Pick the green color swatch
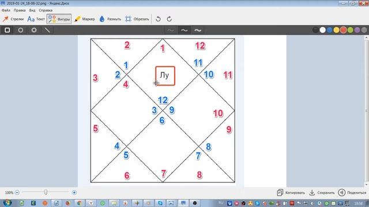The width and height of the screenshot is (369, 207). 351,30
